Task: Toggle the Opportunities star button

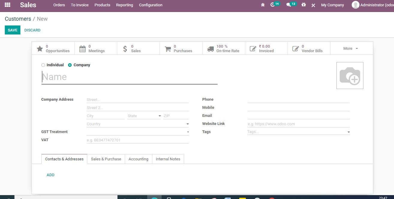Action: 40,48
